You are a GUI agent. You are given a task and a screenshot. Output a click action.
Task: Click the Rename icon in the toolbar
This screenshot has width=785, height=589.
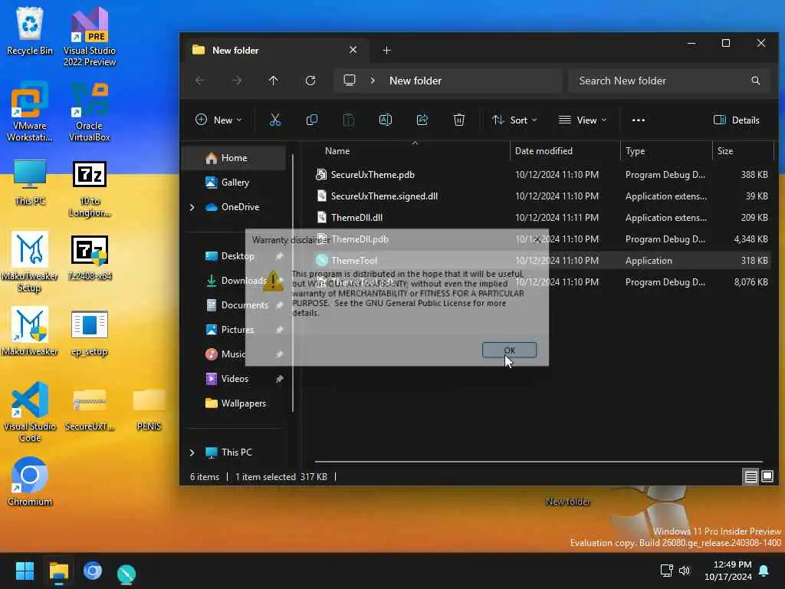(x=385, y=120)
